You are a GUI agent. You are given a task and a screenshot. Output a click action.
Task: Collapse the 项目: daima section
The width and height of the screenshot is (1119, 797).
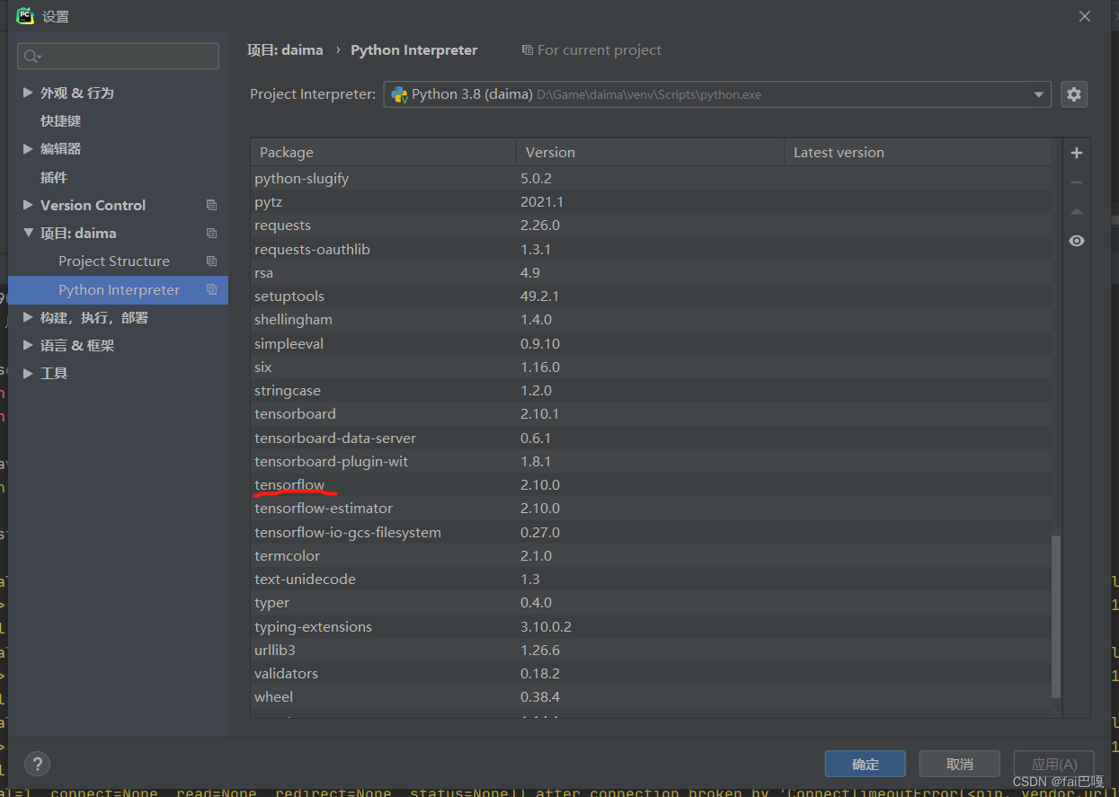pos(29,233)
